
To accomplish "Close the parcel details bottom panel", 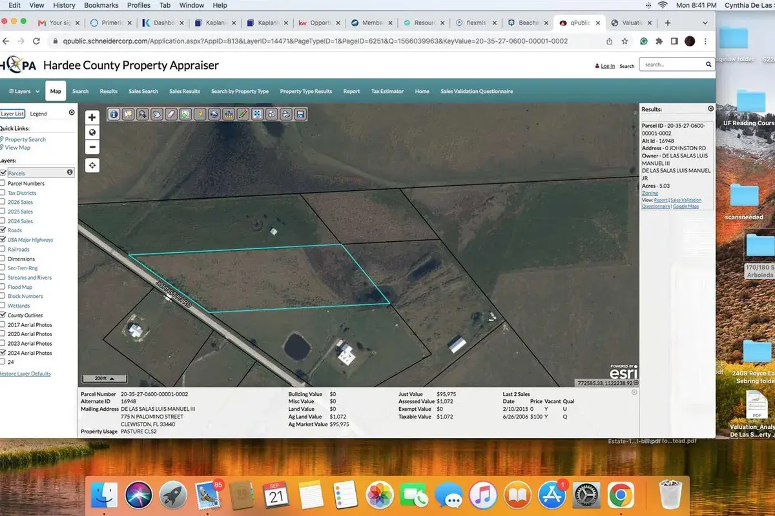I will pyautogui.click(x=634, y=392).
